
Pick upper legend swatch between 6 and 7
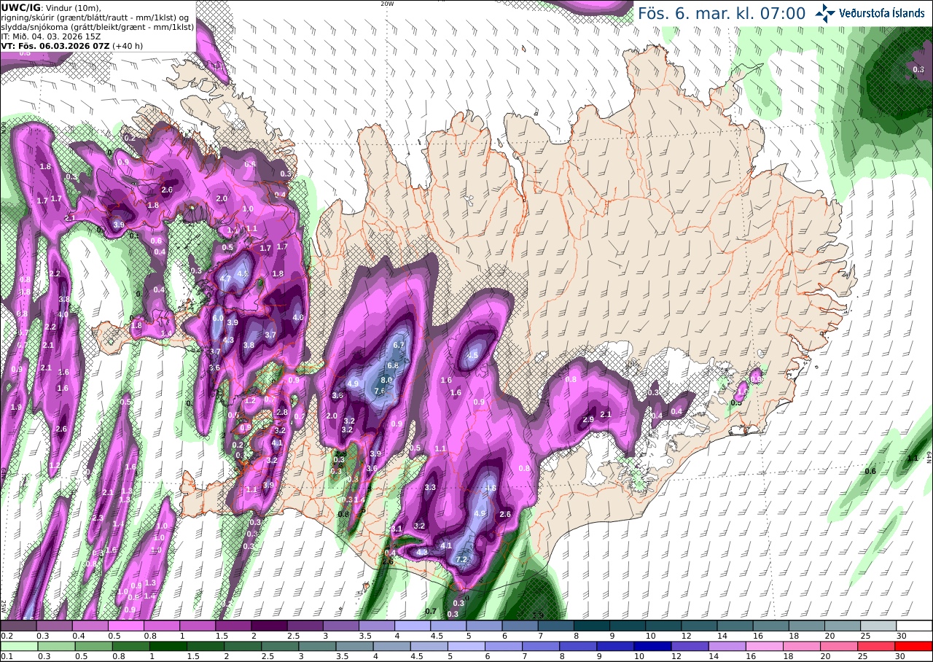click(x=520, y=626)
